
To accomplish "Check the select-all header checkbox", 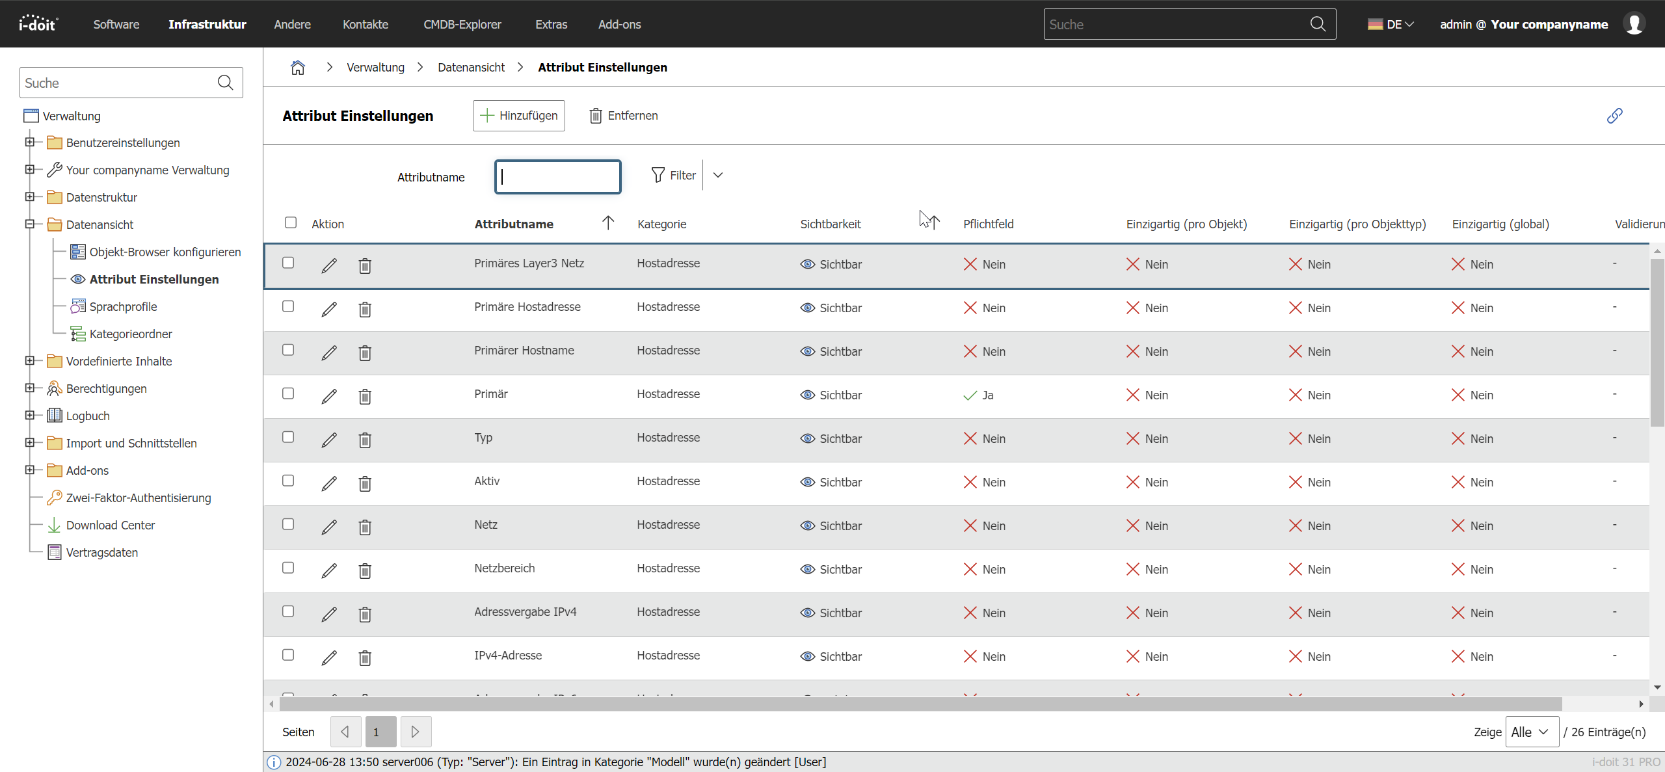I will tap(291, 222).
